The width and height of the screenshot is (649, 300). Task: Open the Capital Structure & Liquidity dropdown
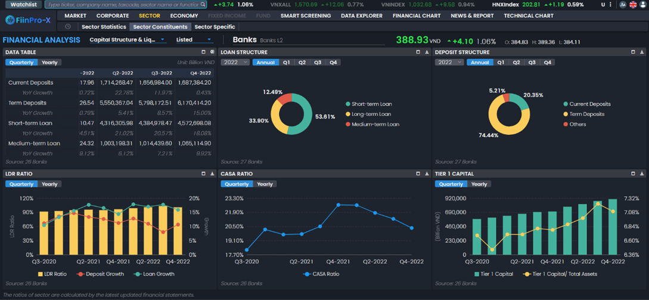(128, 40)
